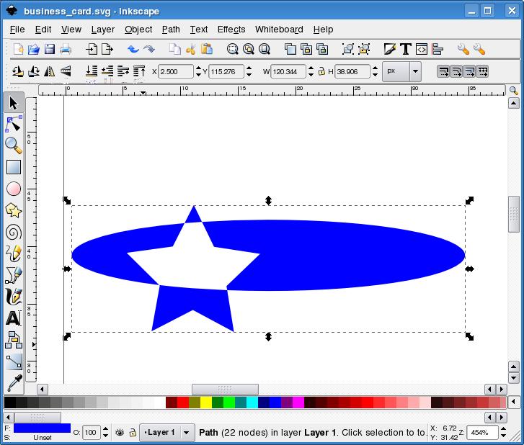Viewport: 524px width, 445px height.
Task: Open the Effects menu
Action: (x=231, y=30)
